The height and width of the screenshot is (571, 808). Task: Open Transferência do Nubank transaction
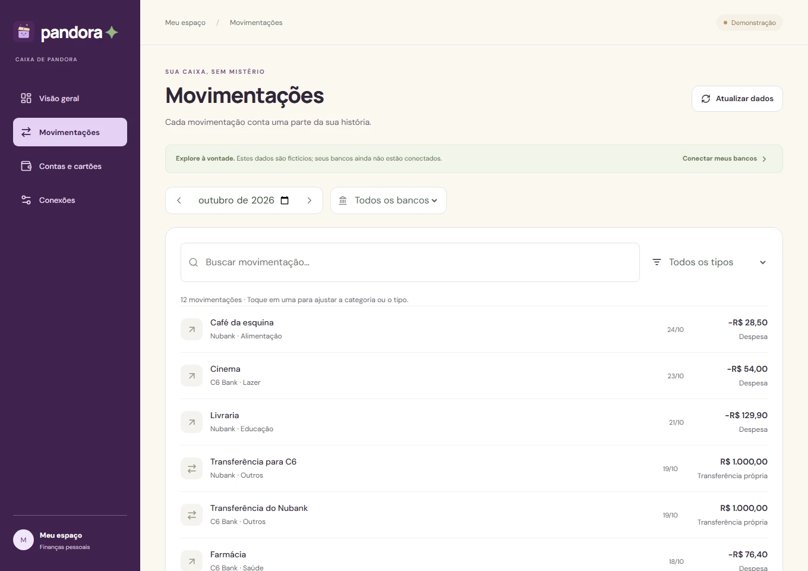474,515
